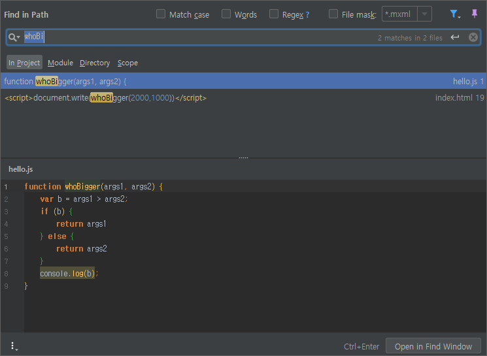Click the console.log(b); code line

click(69, 274)
